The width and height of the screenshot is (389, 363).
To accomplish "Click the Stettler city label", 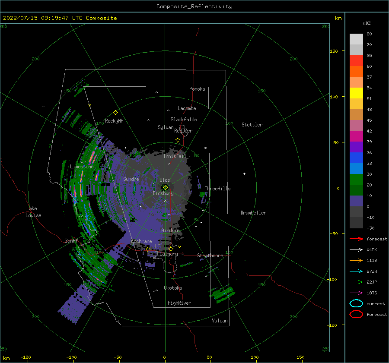I will 252,125.
